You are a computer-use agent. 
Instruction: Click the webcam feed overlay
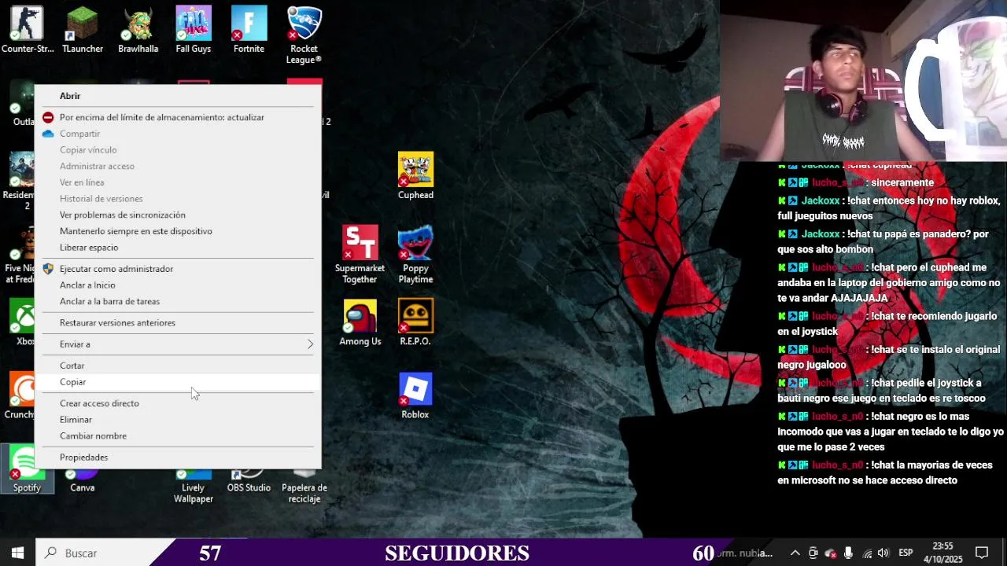click(x=863, y=81)
